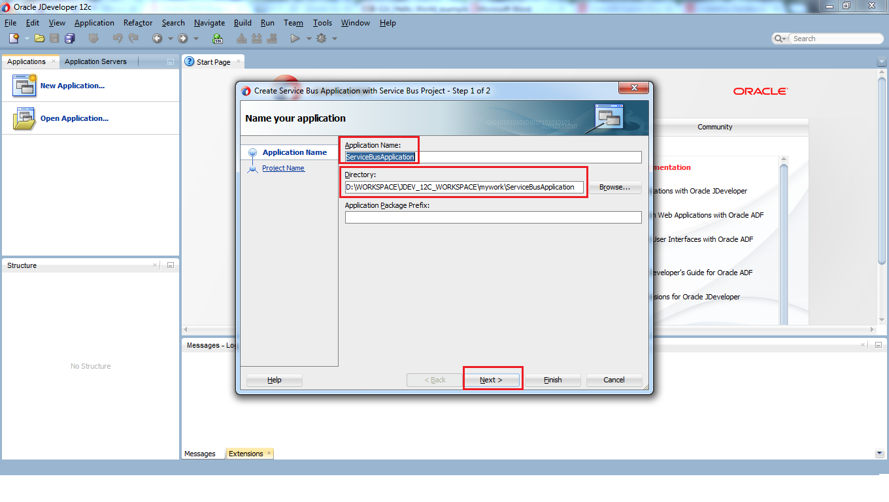Click the Redo toolbar icon
The height and width of the screenshot is (502, 889).
click(132, 39)
